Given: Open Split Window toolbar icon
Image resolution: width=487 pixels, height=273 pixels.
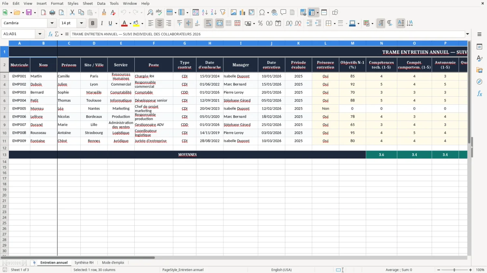Looking at the screenshot, I should 324,13.
